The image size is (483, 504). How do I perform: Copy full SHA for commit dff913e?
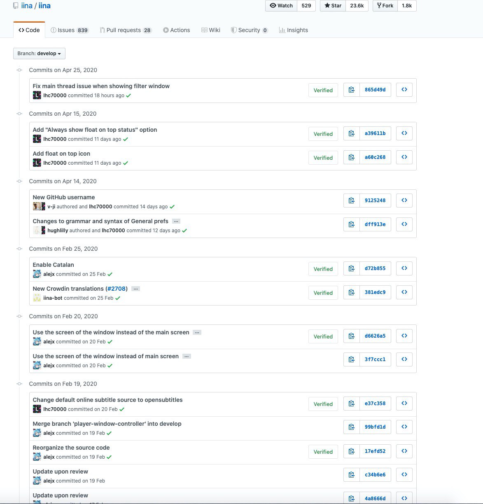coord(351,224)
